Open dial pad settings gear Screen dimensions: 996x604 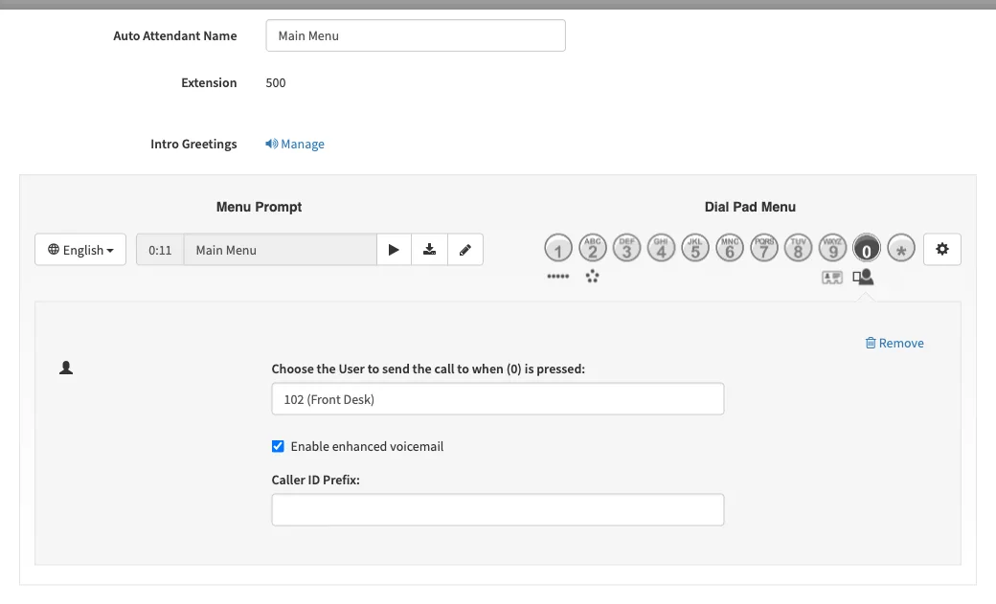[x=942, y=249]
